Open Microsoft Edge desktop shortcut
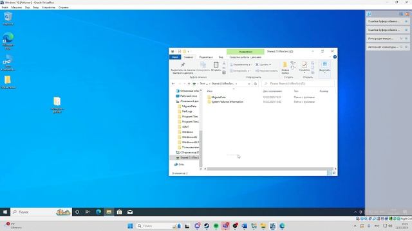Image resolution: width=412 pixels, height=231 pixels. [x=8, y=41]
